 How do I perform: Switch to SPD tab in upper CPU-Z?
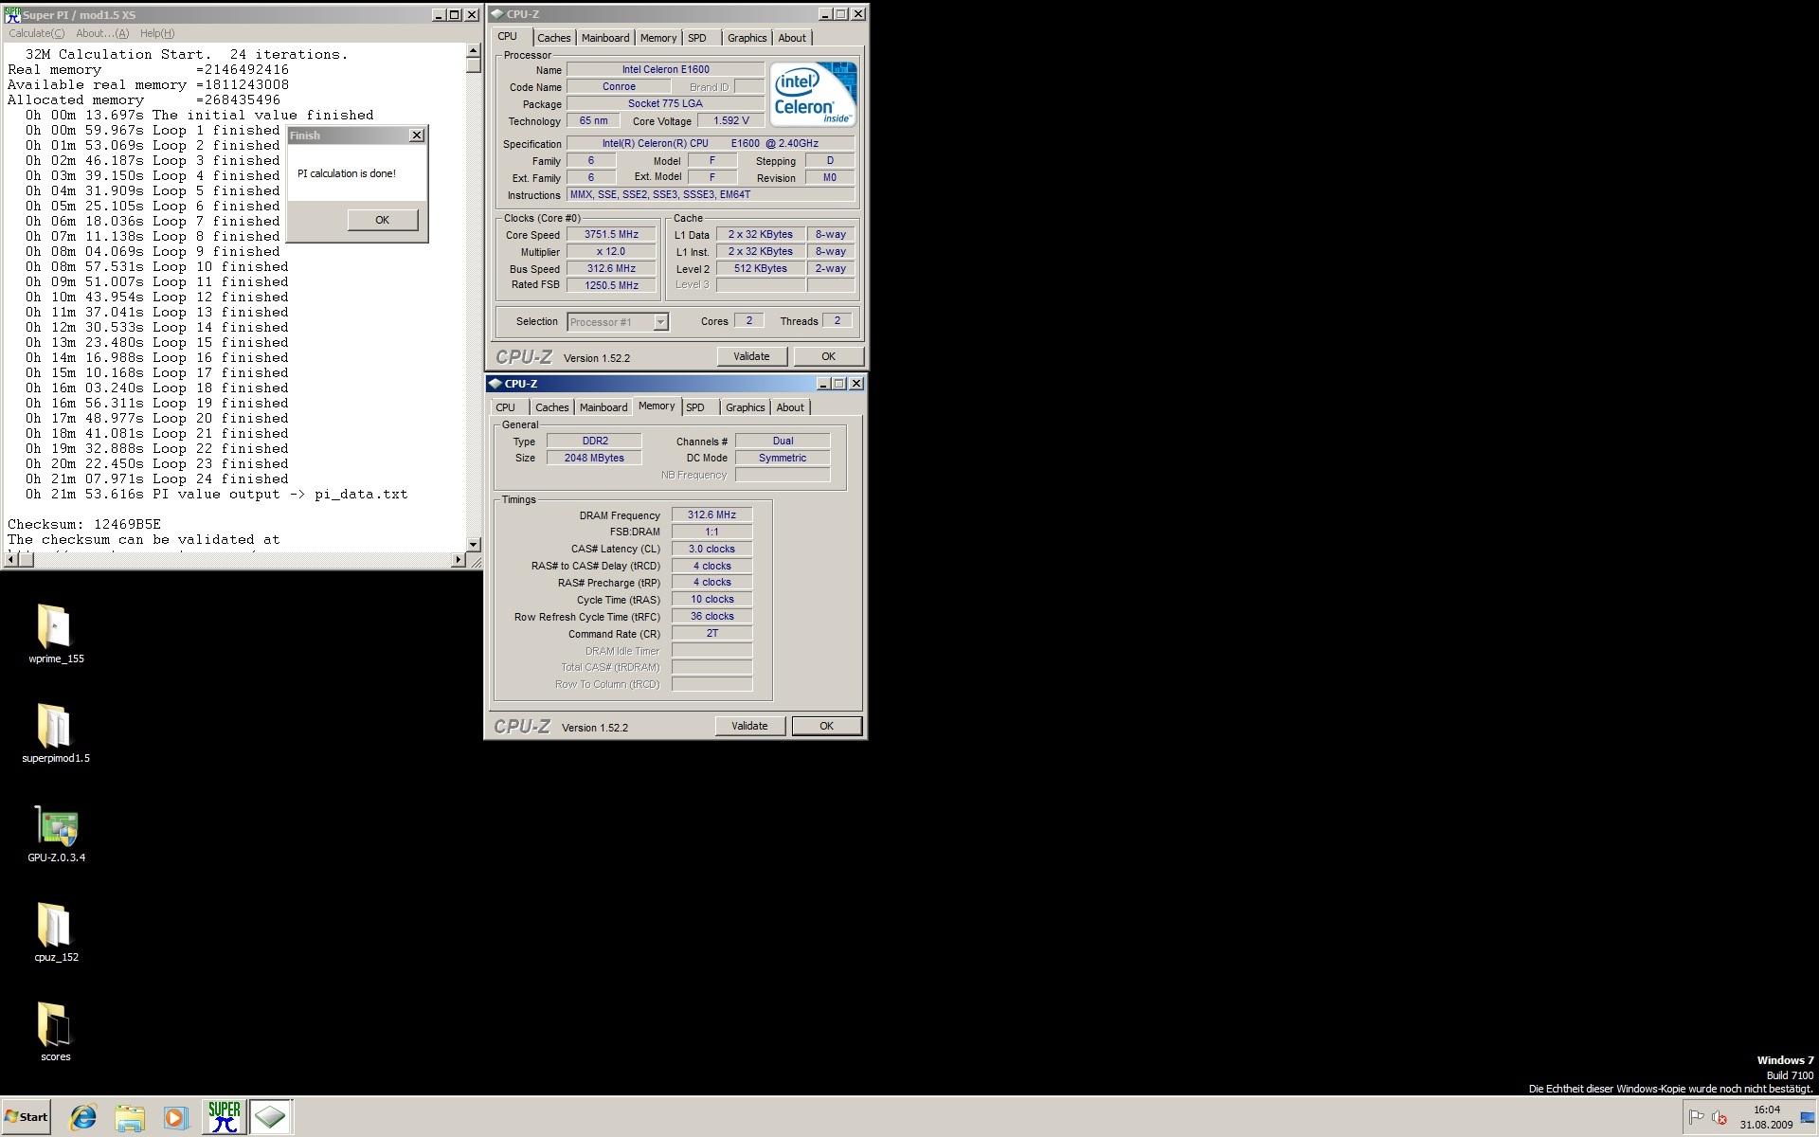coord(697,38)
